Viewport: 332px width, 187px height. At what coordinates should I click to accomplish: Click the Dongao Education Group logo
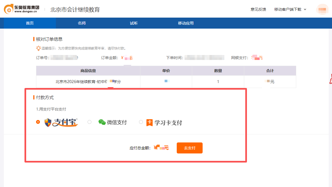click(21, 9)
